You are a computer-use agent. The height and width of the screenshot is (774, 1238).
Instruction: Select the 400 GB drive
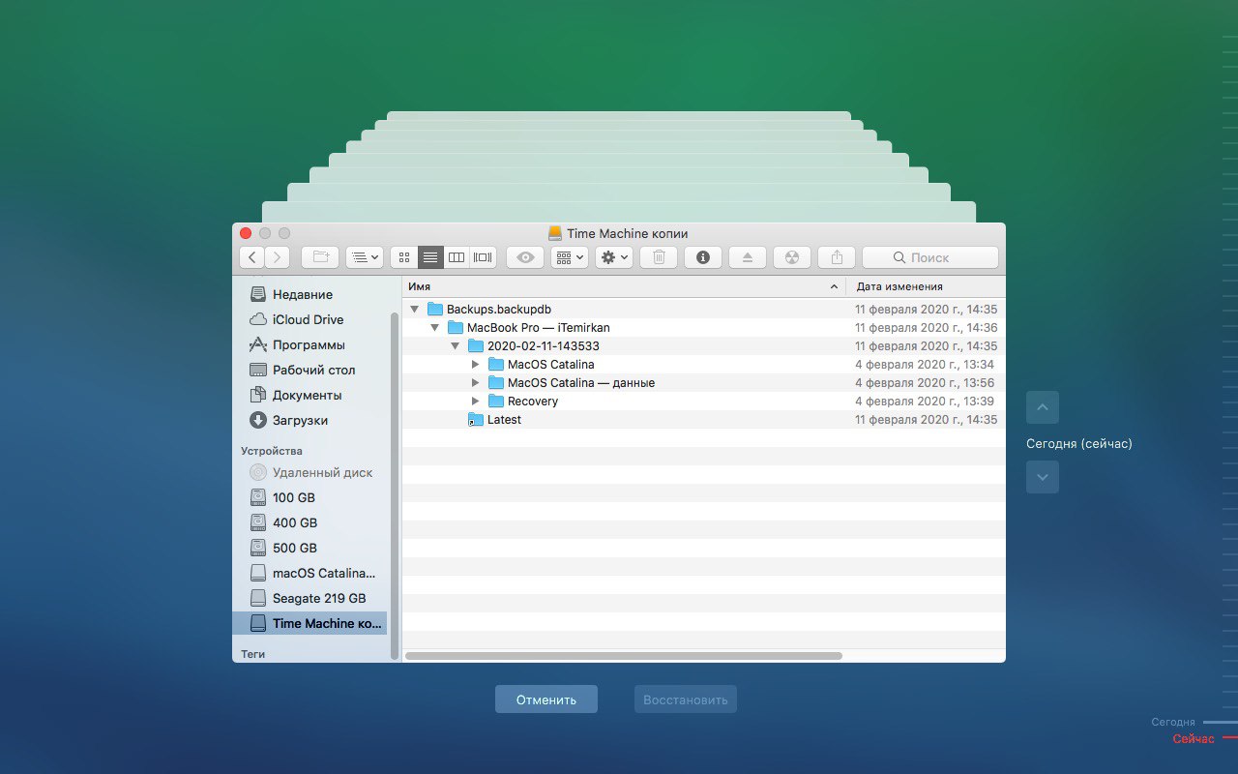tap(310, 522)
